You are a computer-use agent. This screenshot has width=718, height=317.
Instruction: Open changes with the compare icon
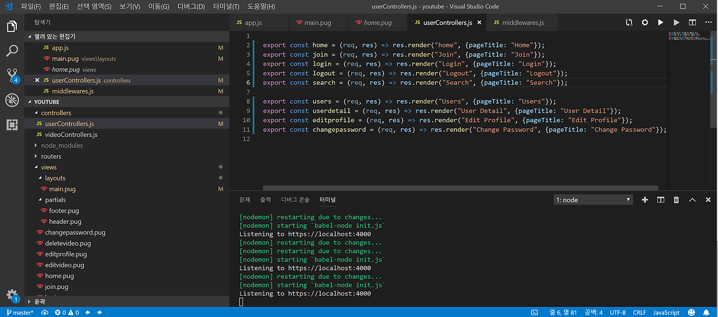[629, 22]
